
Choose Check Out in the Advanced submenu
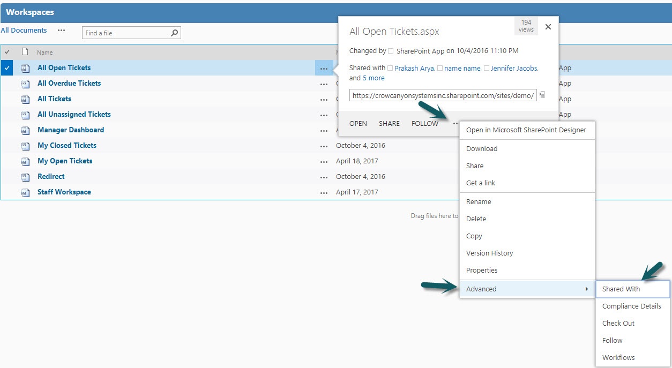point(618,323)
